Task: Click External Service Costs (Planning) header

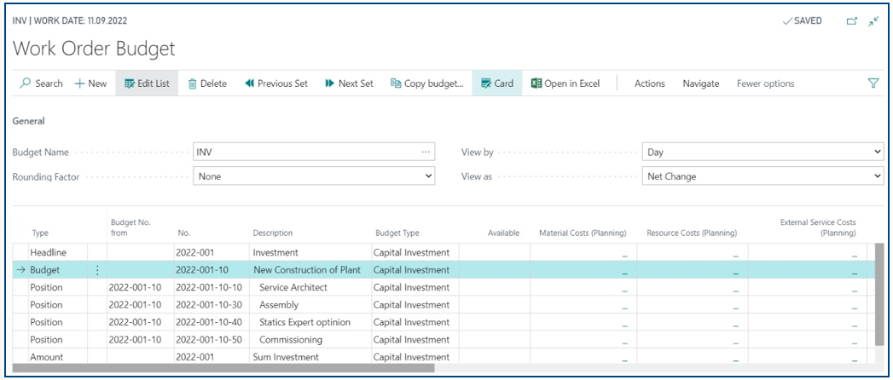Action: [x=818, y=227]
